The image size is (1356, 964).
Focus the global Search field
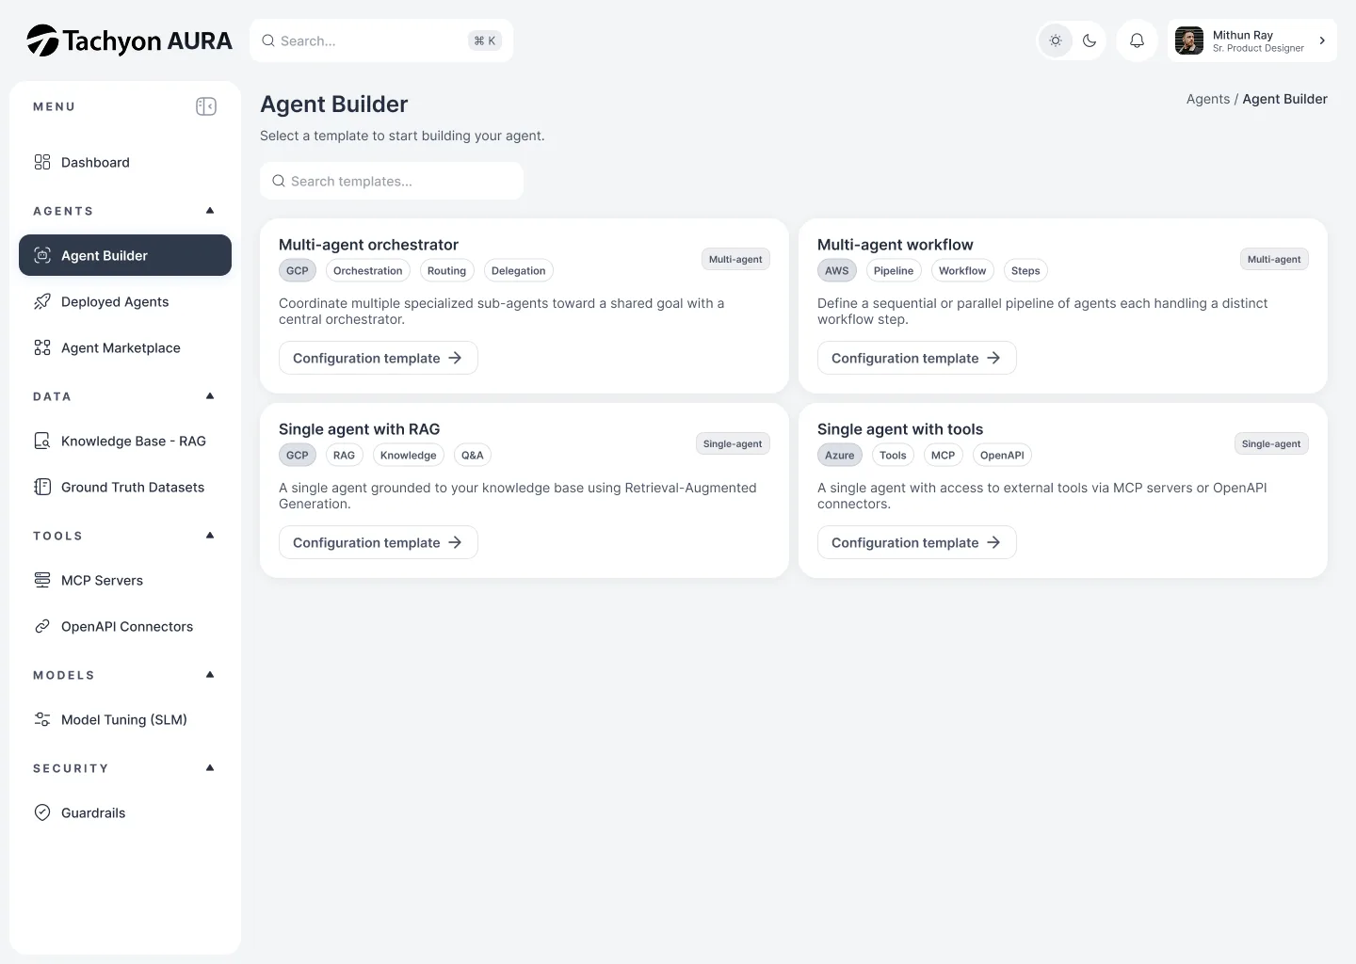[x=381, y=40]
